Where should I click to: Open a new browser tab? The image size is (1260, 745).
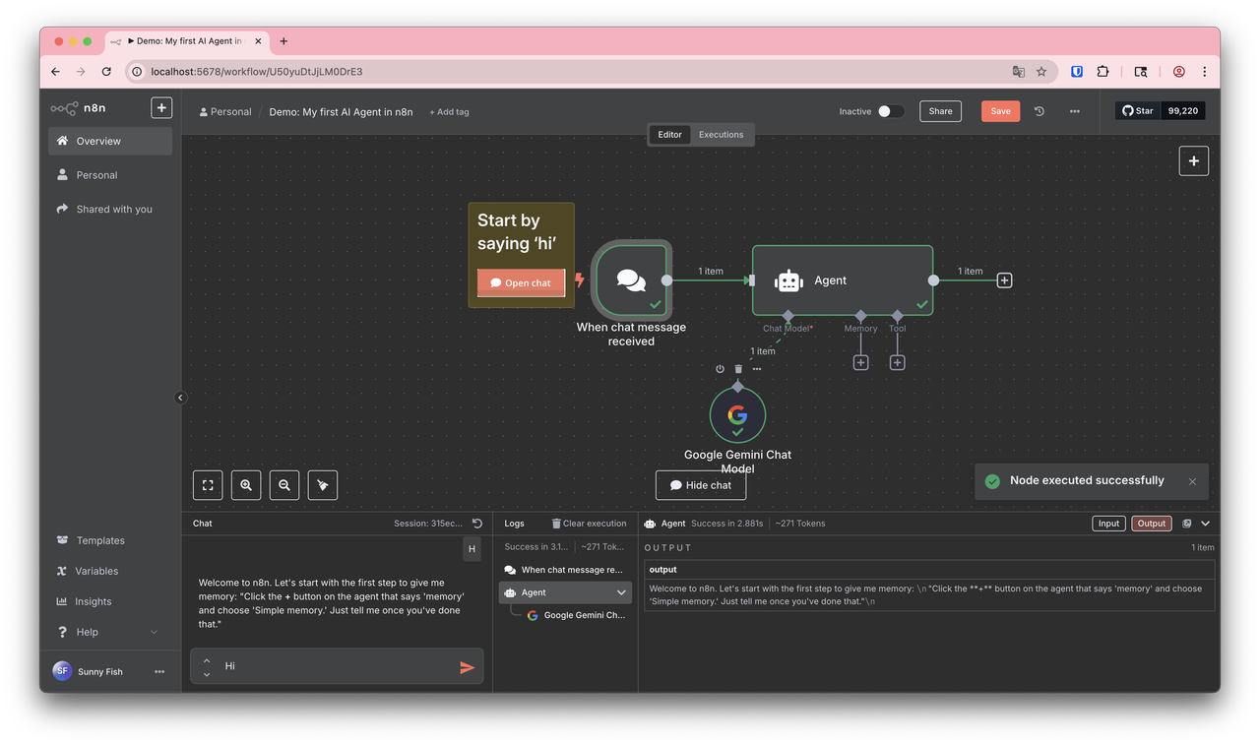click(283, 41)
